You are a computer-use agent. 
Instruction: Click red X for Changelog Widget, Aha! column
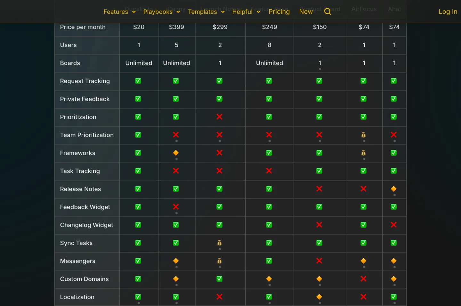click(394, 225)
